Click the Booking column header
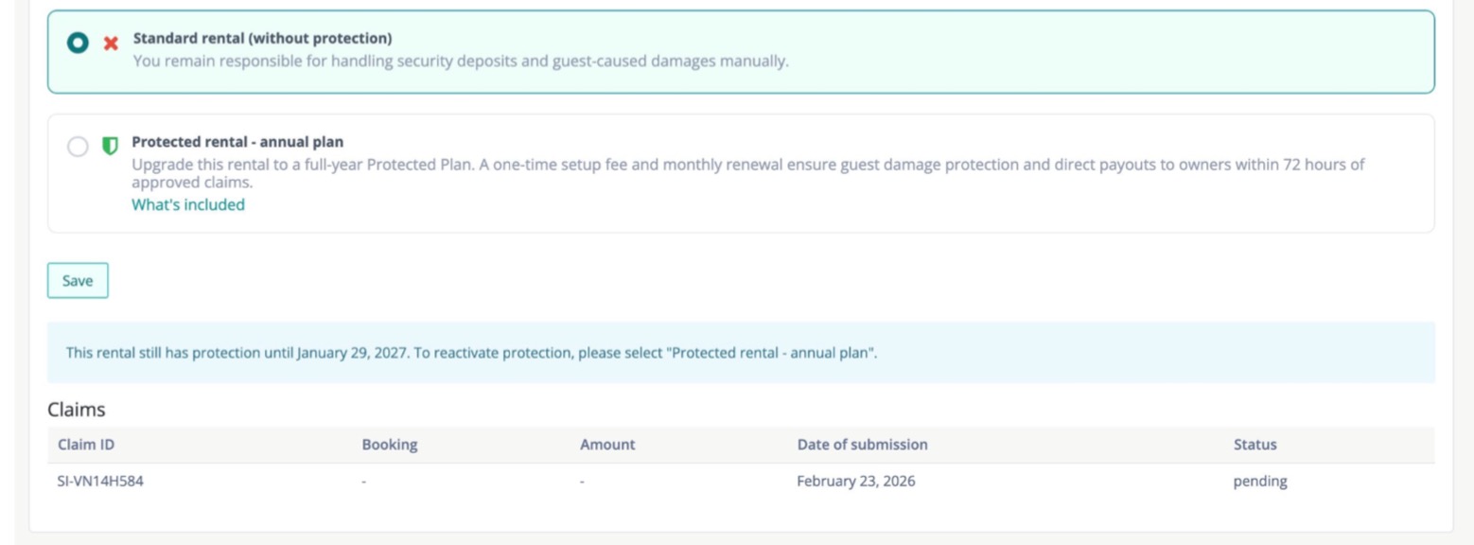This screenshot has width=1474, height=545. [x=389, y=445]
